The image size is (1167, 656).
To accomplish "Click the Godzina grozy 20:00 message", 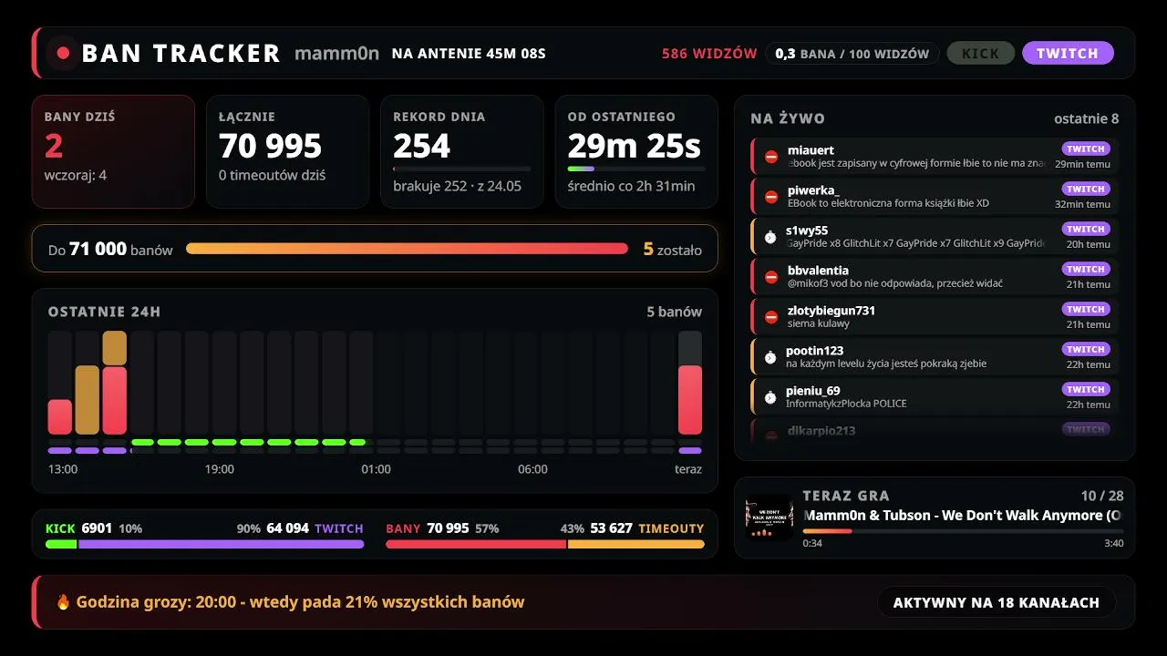I will 301,602.
